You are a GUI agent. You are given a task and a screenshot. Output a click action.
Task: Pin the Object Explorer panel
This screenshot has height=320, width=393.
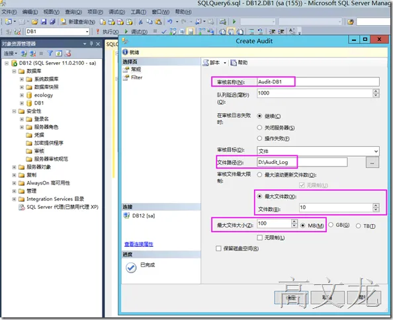click(x=91, y=44)
